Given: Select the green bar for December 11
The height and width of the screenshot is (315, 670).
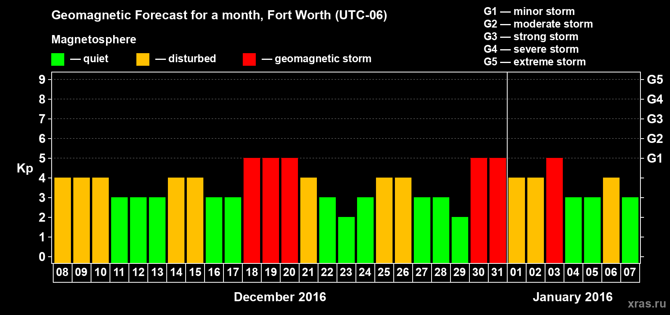Looking at the screenshot, I should [119, 230].
